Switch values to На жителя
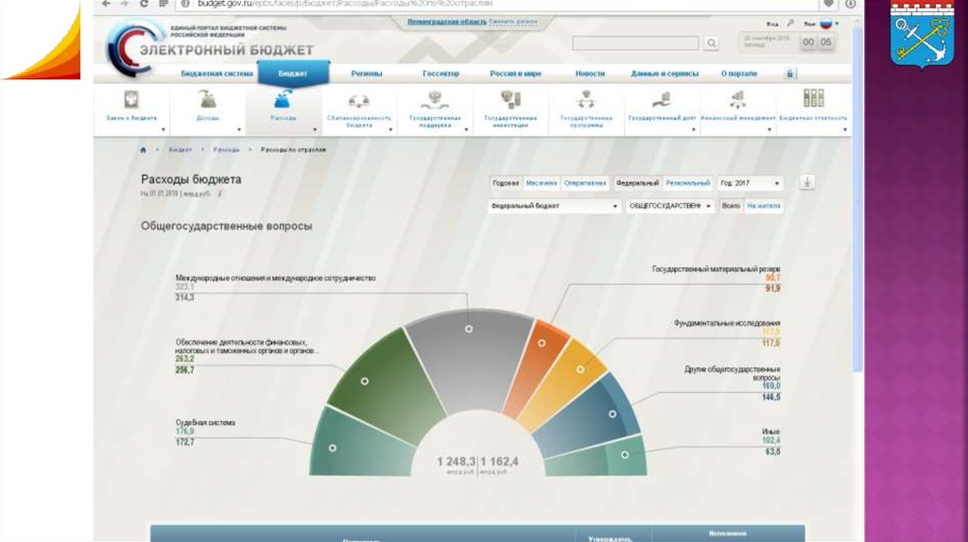 [x=764, y=206]
